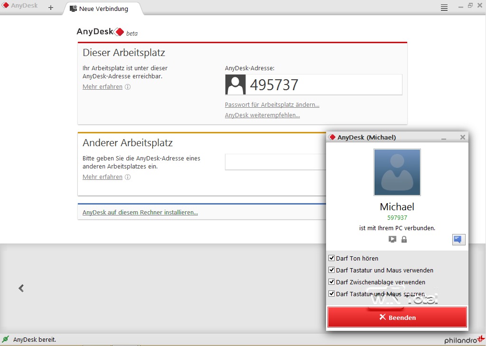Click AnyDesk weiterempfehlen link
Image resolution: width=486 pixels, height=346 pixels.
point(262,115)
